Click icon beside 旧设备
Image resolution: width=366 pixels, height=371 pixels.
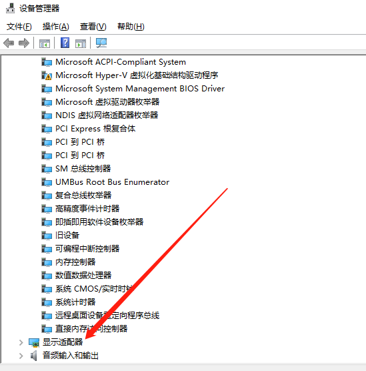(x=47, y=236)
